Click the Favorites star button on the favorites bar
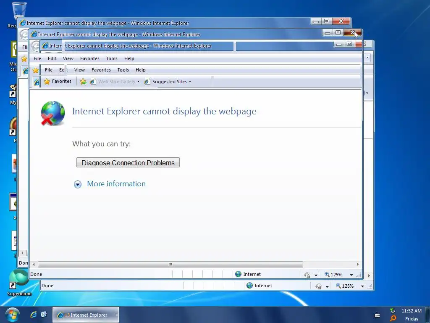 pos(47,81)
